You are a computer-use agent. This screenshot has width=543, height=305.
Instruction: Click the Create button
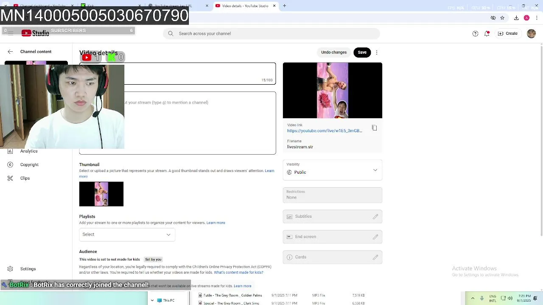pyautogui.click(x=508, y=33)
